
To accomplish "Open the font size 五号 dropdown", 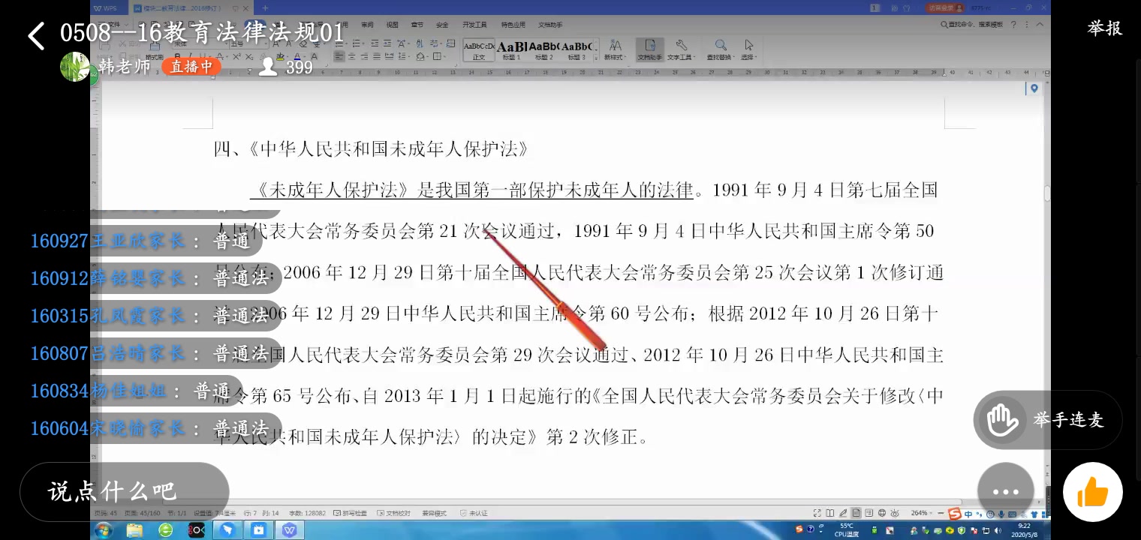I will [x=250, y=43].
